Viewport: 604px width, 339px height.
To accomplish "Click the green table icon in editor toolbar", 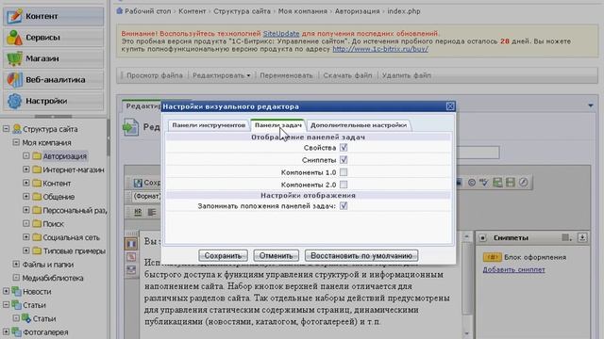I will pyautogui.click(x=497, y=182).
